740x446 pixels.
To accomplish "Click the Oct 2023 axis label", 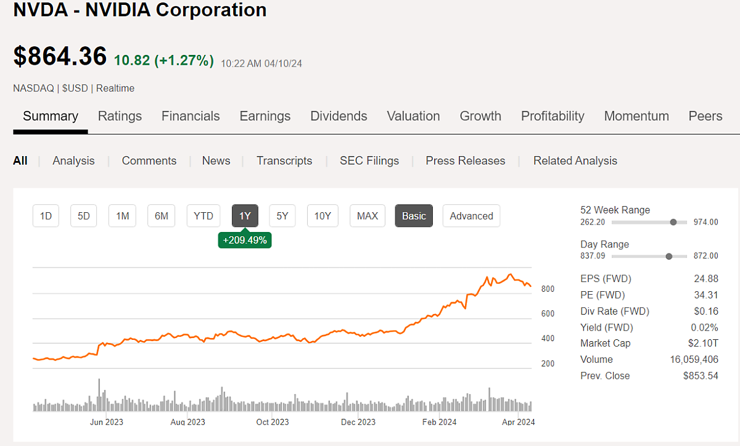I will click(273, 422).
